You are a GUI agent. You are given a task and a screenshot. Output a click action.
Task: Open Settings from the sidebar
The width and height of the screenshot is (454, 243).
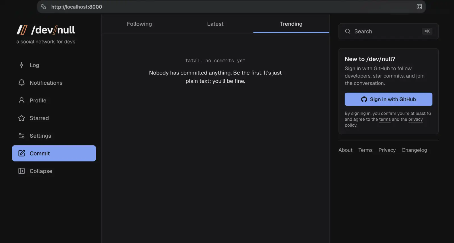click(x=54, y=136)
